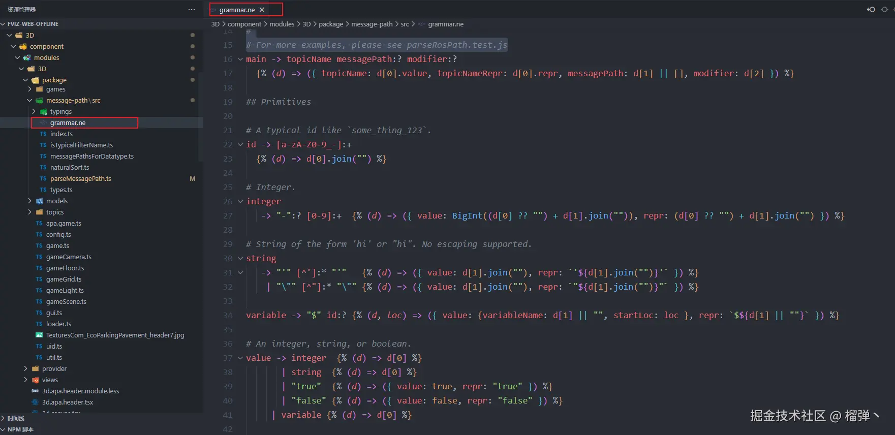Open util.ts file
The height and width of the screenshot is (435, 895).
point(54,357)
